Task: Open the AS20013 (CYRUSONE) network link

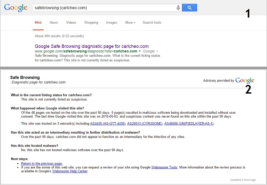Action: [x=145, y=123]
